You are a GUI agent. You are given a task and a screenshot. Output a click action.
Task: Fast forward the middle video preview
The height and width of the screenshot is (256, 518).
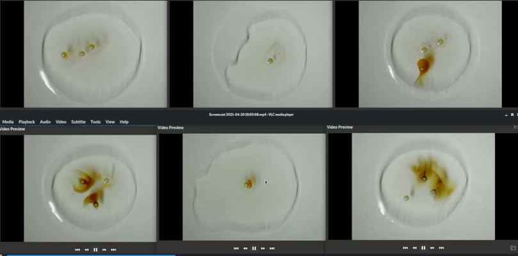tap(263, 248)
